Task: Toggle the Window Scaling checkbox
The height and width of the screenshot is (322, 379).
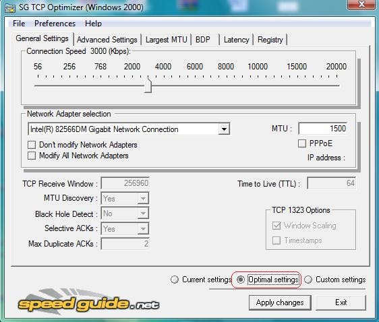Action: [276, 226]
